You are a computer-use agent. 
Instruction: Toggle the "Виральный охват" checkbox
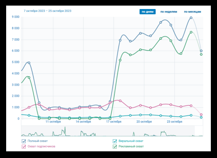coord(115,141)
